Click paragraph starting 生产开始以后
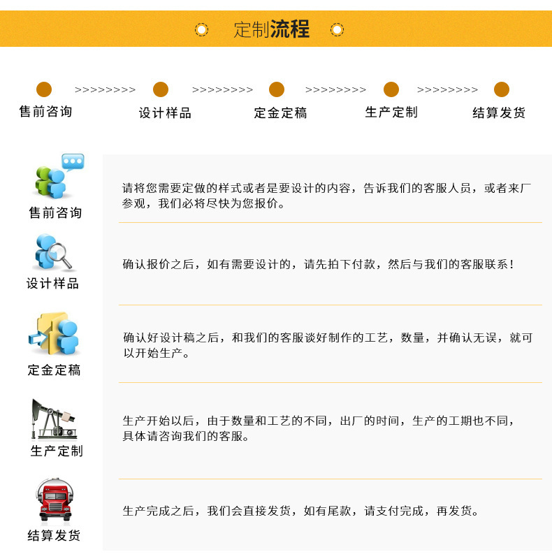Viewport: 552px width, 559px height. [x=319, y=428]
